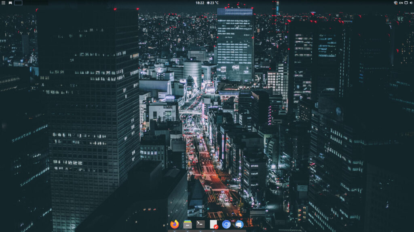Select the first highlighted workspace in pager

18,3
